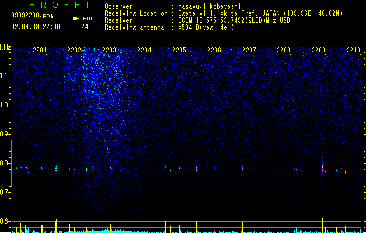Click the 2202 time marker

click(x=74, y=50)
